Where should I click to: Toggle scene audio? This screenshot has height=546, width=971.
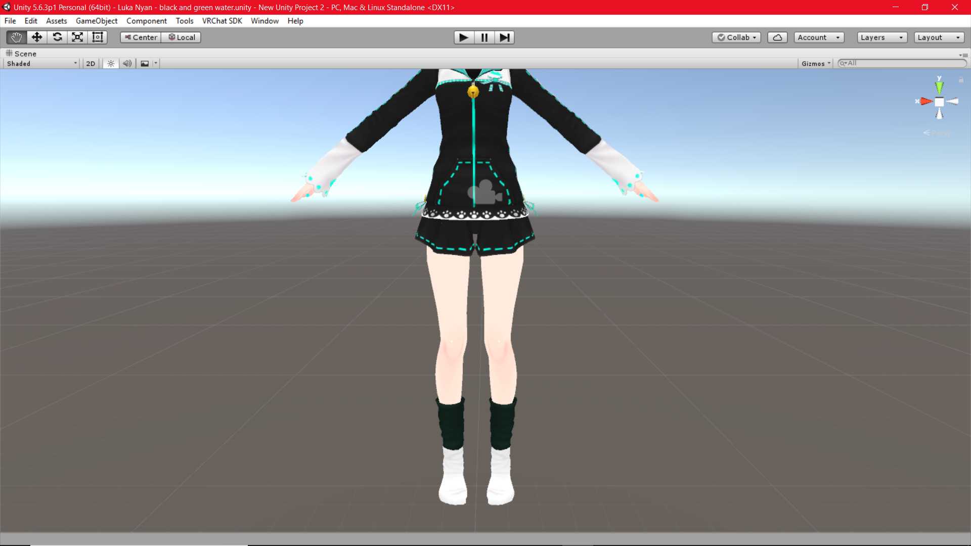click(x=127, y=63)
